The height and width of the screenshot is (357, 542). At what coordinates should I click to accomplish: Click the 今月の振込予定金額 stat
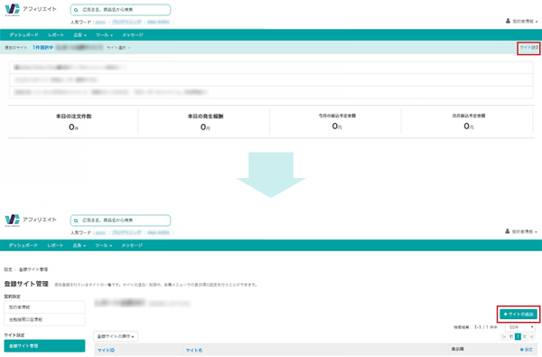337,121
